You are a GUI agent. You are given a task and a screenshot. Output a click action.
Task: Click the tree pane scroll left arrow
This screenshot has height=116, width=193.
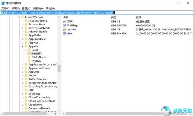[x=2, y=114]
